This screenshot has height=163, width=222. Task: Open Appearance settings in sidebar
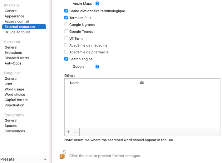(14, 16)
